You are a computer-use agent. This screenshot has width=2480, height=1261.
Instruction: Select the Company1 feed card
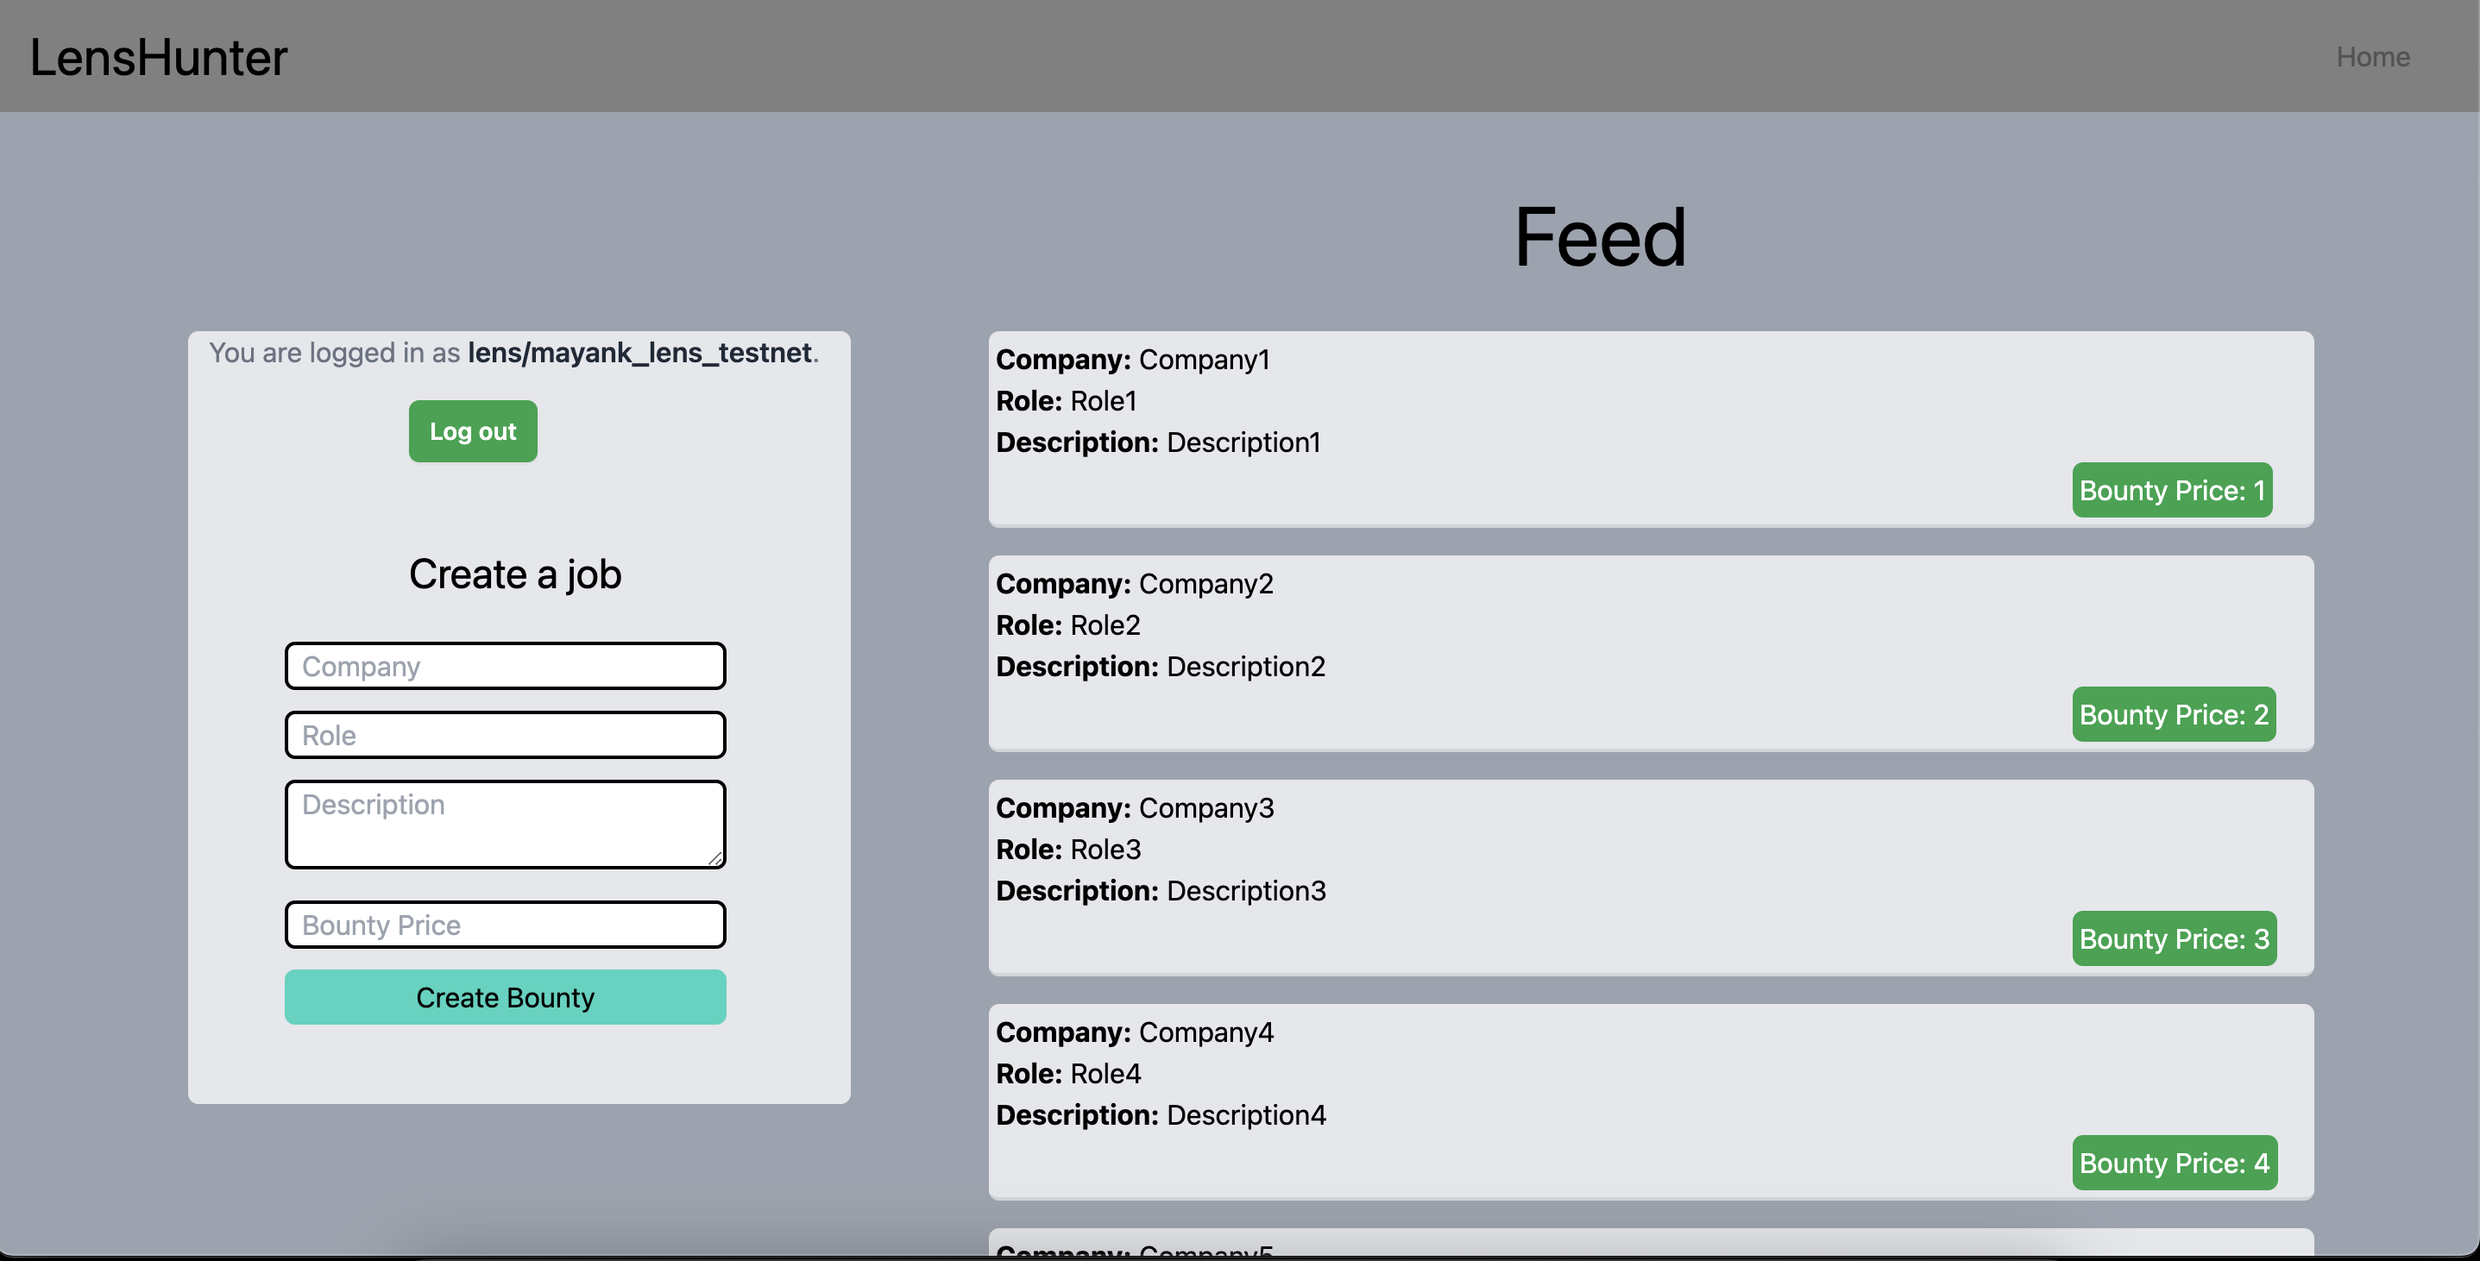tap(1650, 429)
